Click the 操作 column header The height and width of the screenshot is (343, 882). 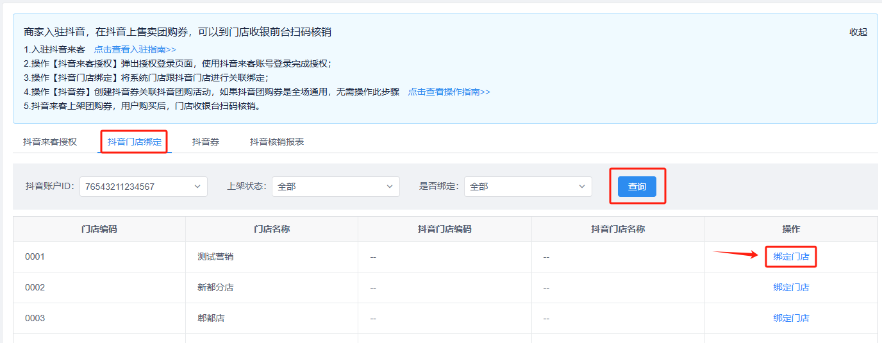pyautogui.click(x=791, y=229)
